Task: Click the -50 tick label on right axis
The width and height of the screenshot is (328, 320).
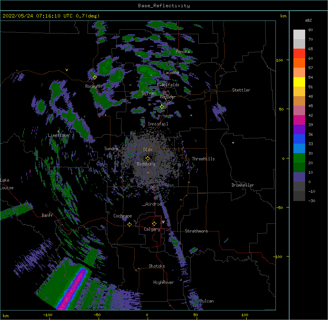Action: 279,208
